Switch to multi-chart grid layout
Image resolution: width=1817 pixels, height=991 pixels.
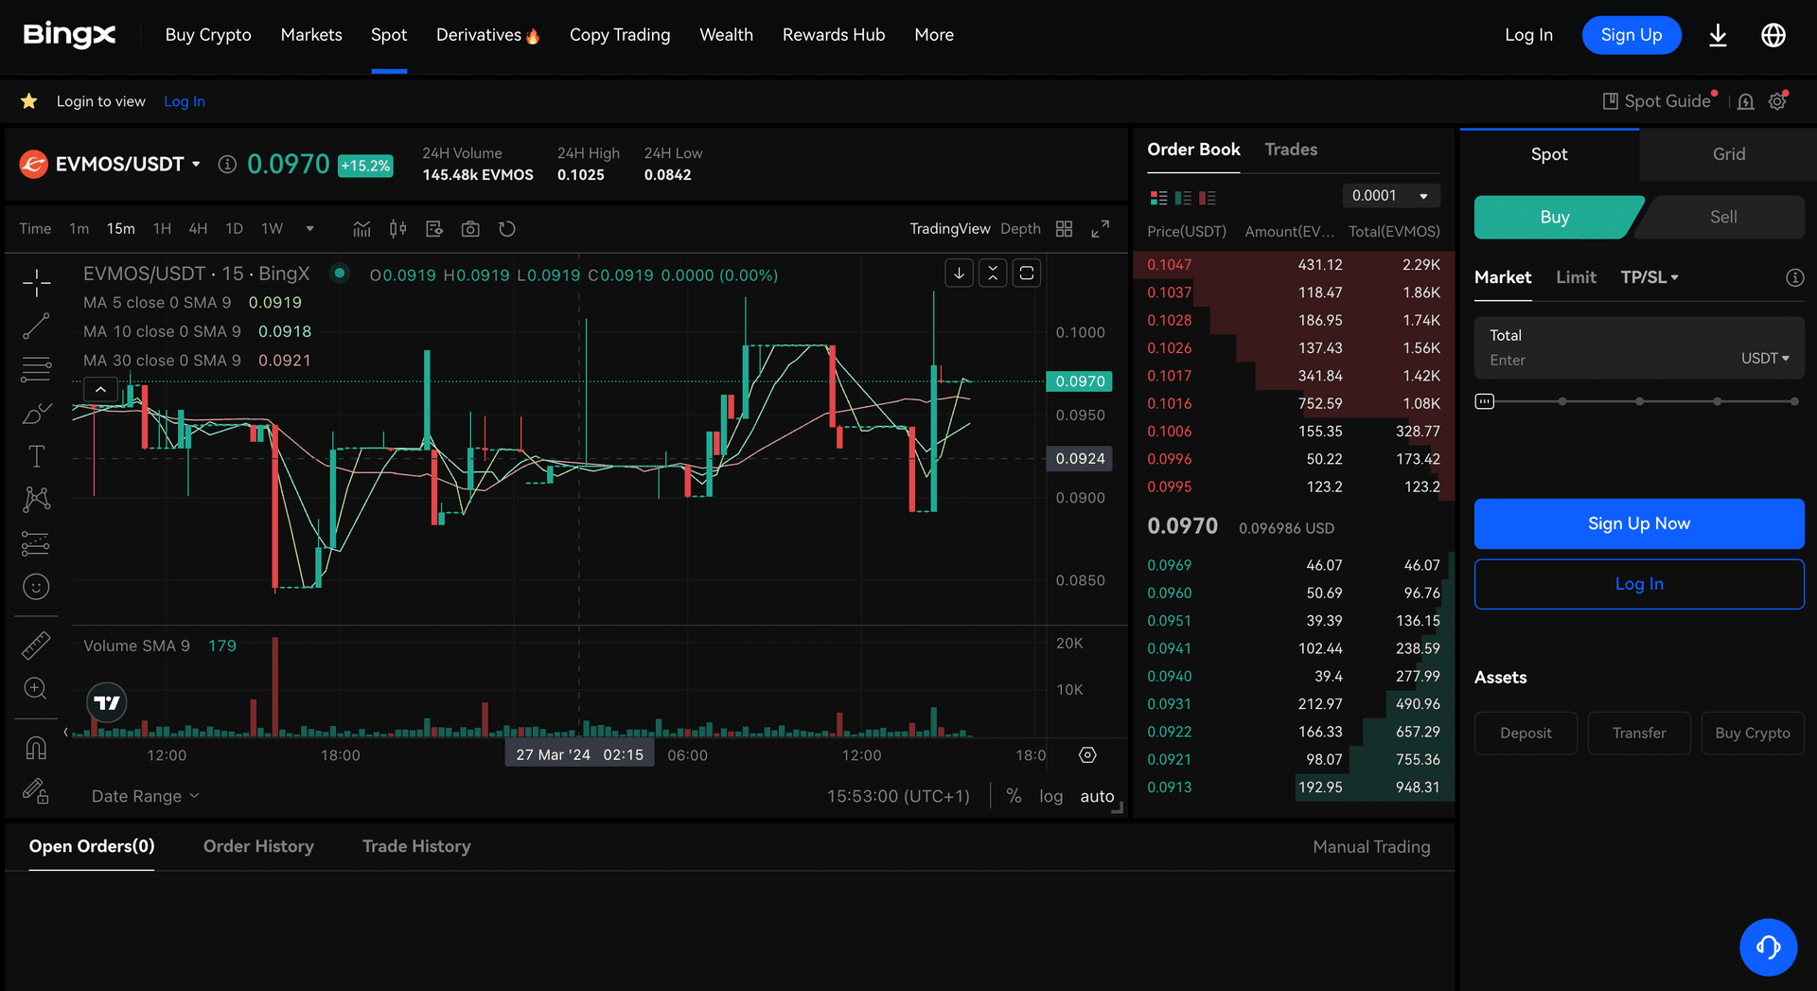tap(1064, 229)
